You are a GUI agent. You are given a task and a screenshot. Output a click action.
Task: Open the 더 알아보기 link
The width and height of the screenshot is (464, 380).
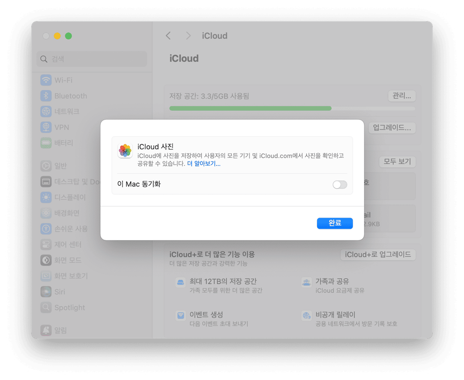204,164
